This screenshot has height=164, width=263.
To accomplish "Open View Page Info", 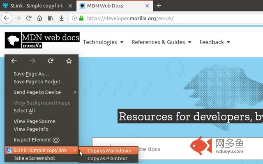I will 42,129.
